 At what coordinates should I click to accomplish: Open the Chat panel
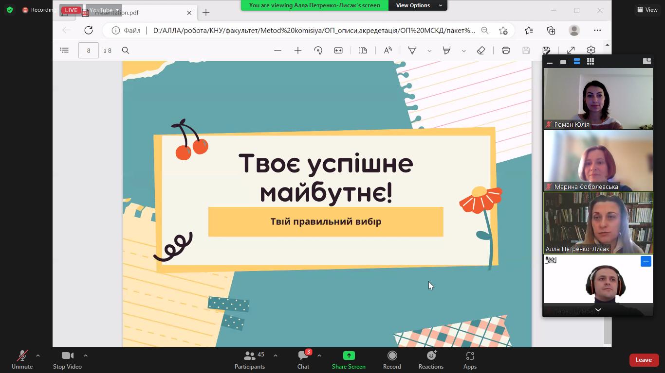[x=303, y=360]
